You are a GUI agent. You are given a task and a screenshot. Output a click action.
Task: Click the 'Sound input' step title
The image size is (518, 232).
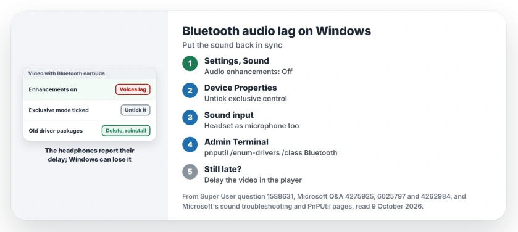pos(229,115)
